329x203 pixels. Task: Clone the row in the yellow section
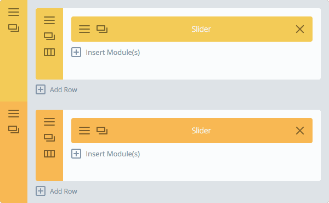click(49, 36)
